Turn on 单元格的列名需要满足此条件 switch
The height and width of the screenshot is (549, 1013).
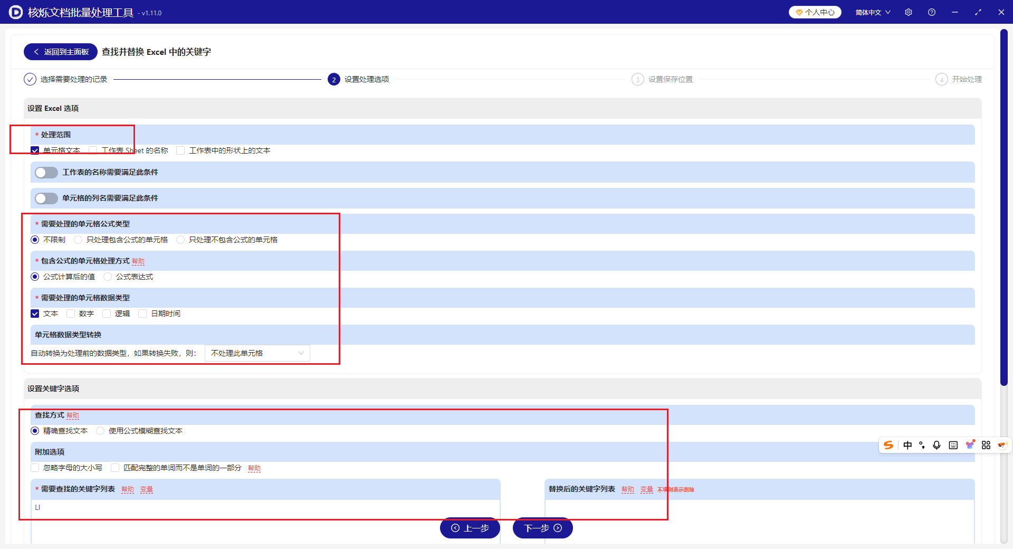[x=46, y=198]
